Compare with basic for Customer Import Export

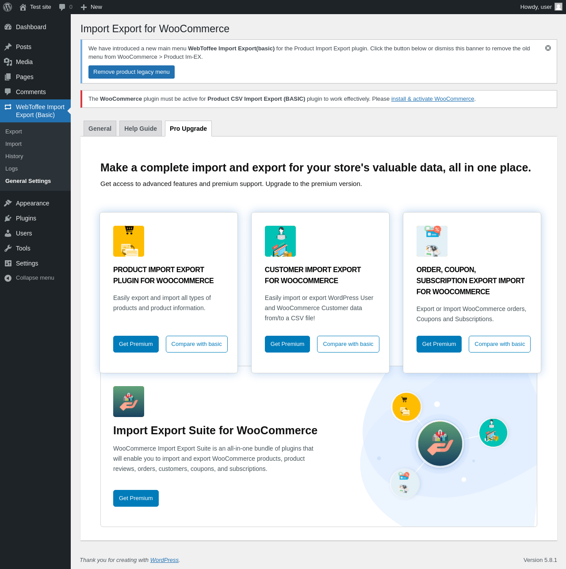tap(348, 344)
